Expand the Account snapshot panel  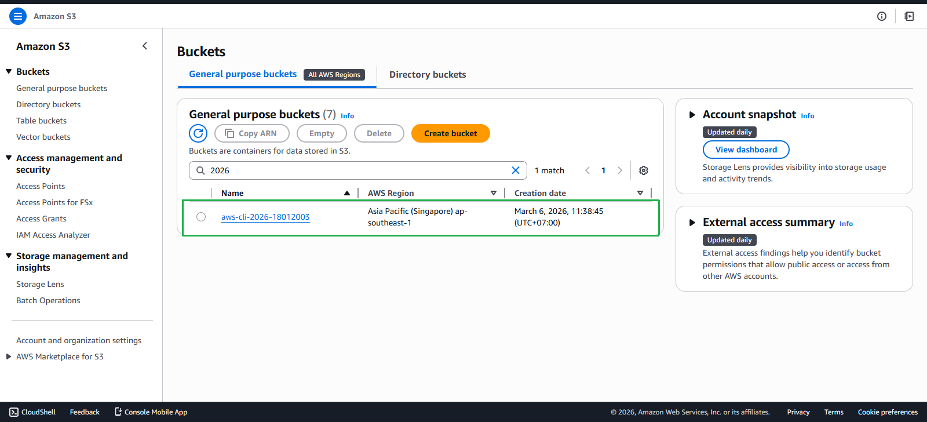692,115
